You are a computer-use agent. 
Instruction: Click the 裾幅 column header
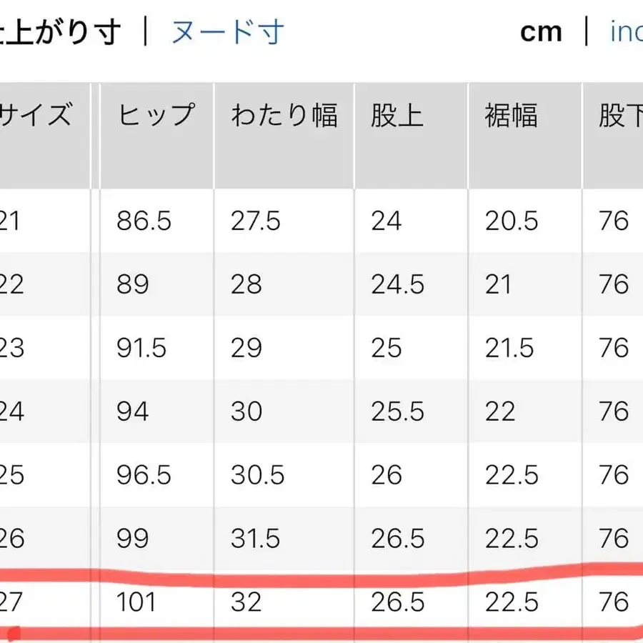[510, 114]
